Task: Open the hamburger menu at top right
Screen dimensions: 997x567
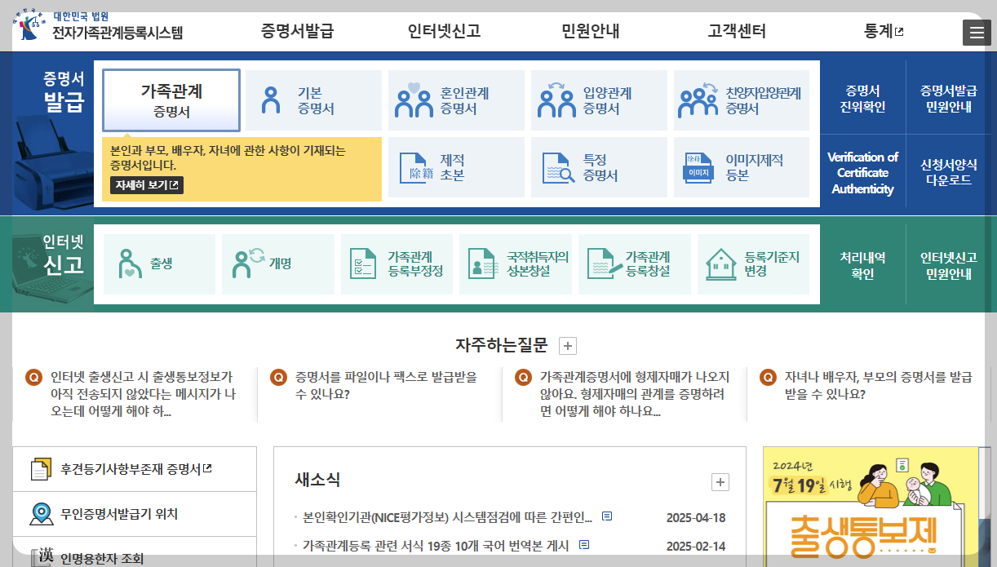Action: pos(977,32)
